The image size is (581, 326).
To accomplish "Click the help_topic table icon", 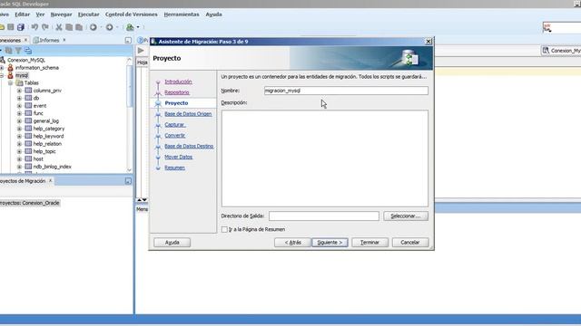I will tap(28, 151).
